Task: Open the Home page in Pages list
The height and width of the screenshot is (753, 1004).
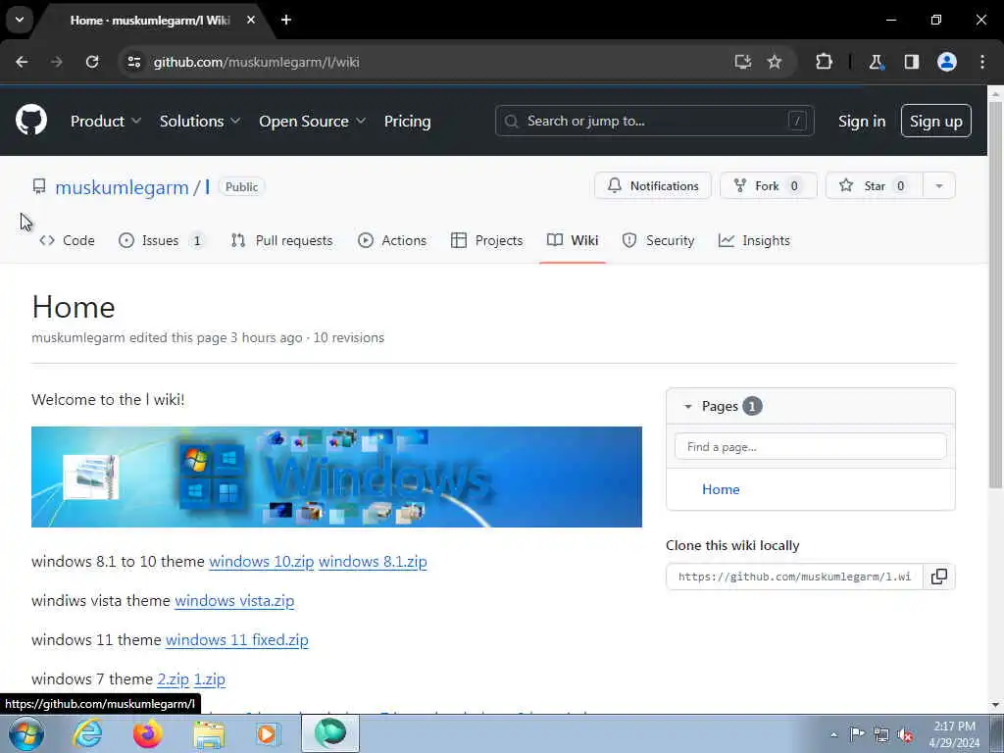Action: pos(721,489)
